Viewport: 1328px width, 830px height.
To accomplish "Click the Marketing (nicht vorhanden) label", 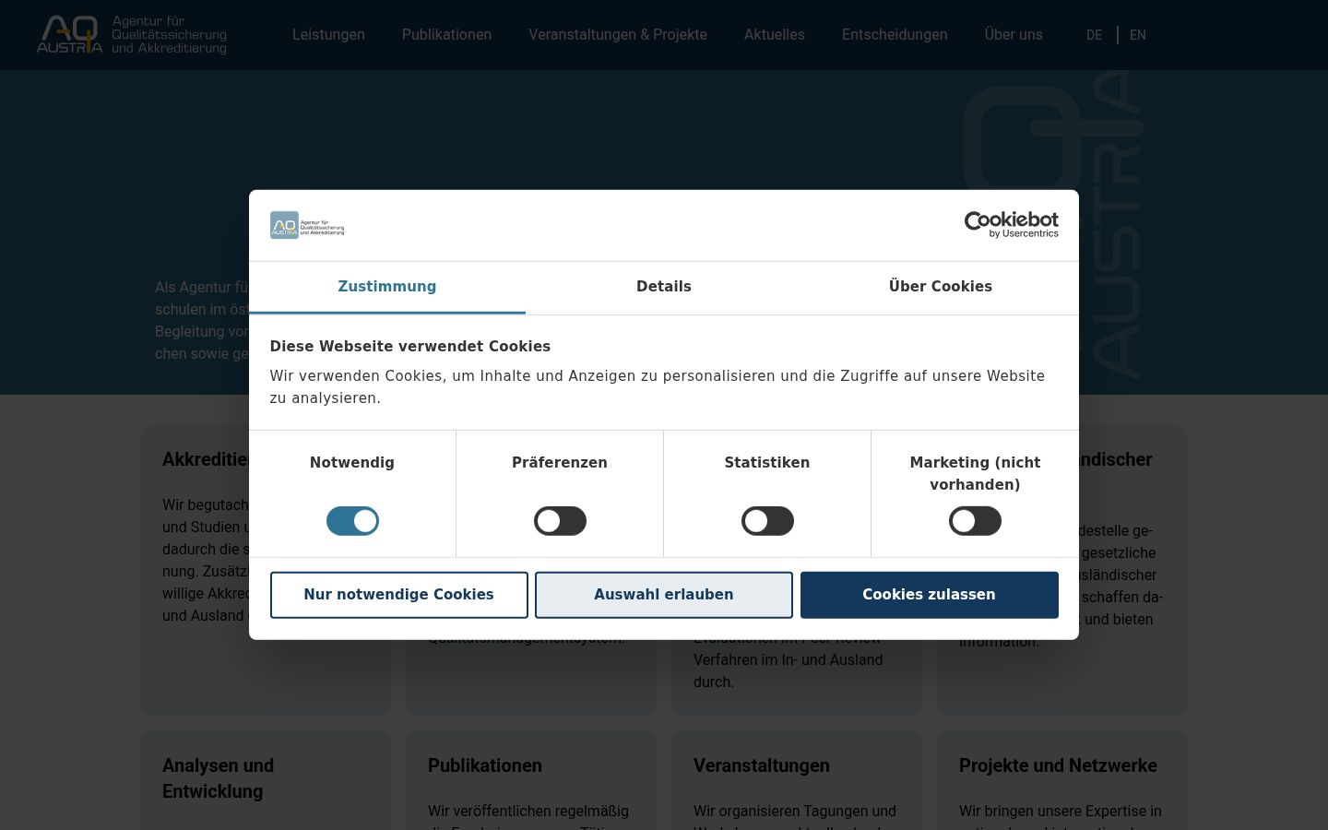I will 975,474.
